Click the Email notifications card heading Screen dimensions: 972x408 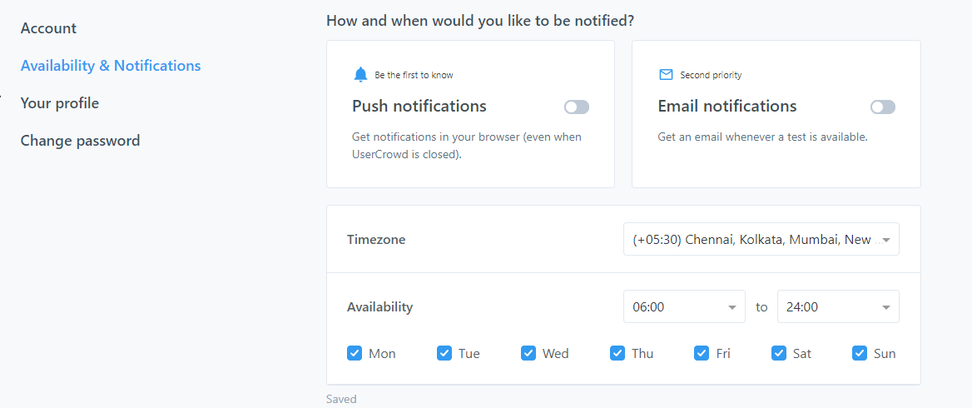pos(727,107)
